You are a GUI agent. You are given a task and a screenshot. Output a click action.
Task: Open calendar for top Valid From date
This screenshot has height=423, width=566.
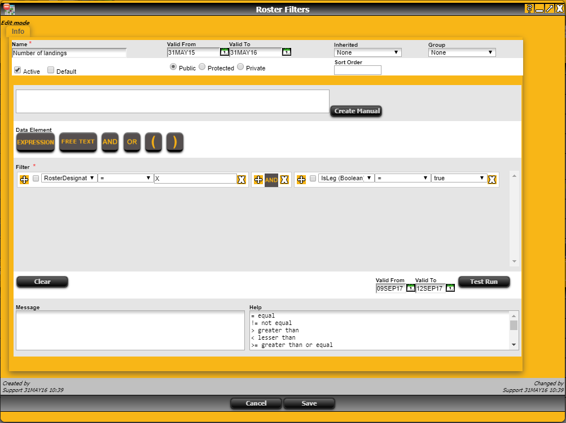pyautogui.click(x=224, y=52)
